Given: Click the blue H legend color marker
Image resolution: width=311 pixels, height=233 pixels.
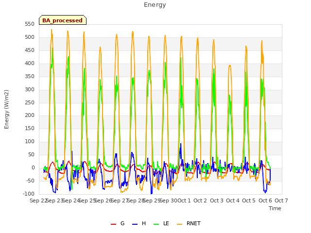Looking at the screenshot, I should [x=135, y=224].
